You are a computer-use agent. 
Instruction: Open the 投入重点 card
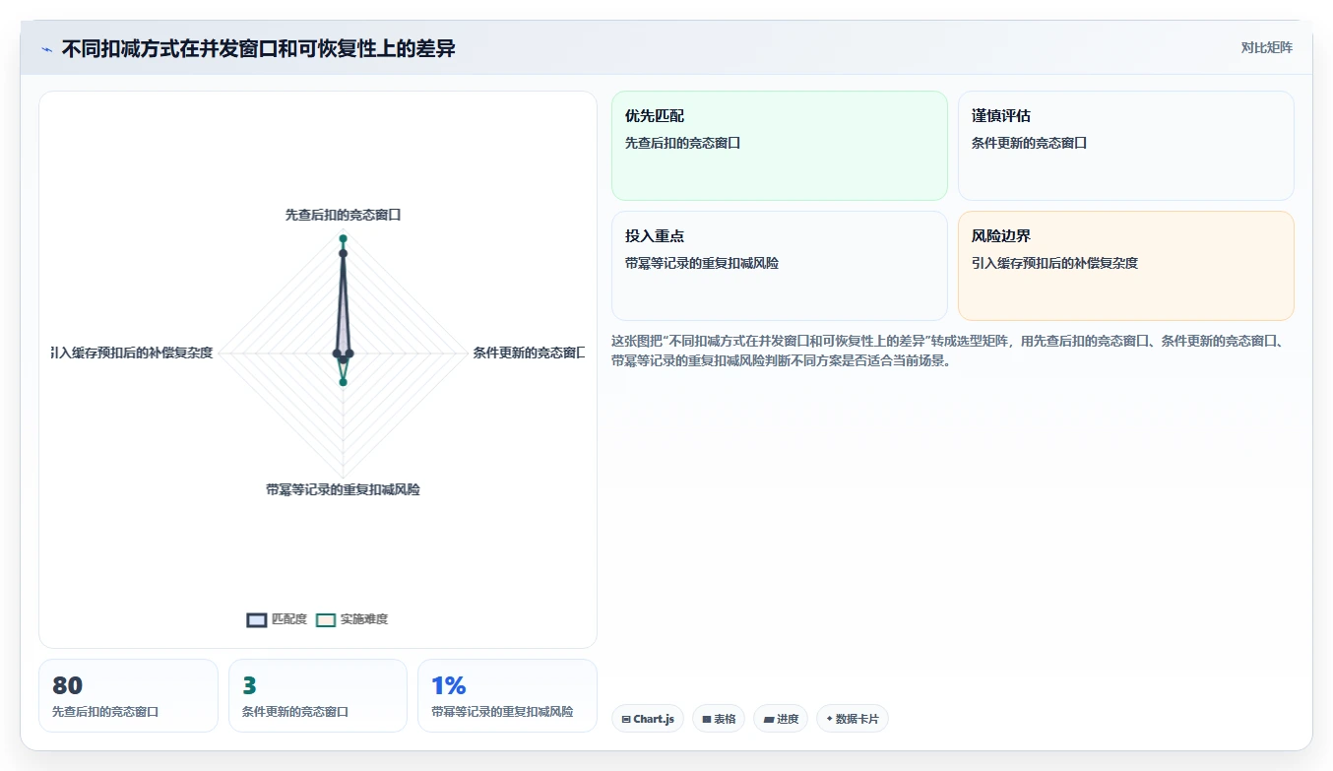[x=780, y=266]
